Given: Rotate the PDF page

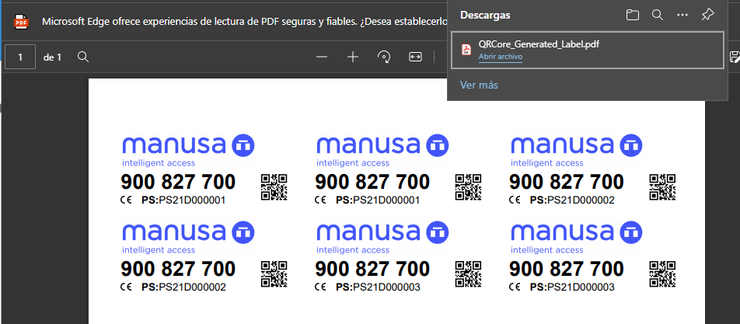Looking at the screenshot, I should click(x=384, y=57).
